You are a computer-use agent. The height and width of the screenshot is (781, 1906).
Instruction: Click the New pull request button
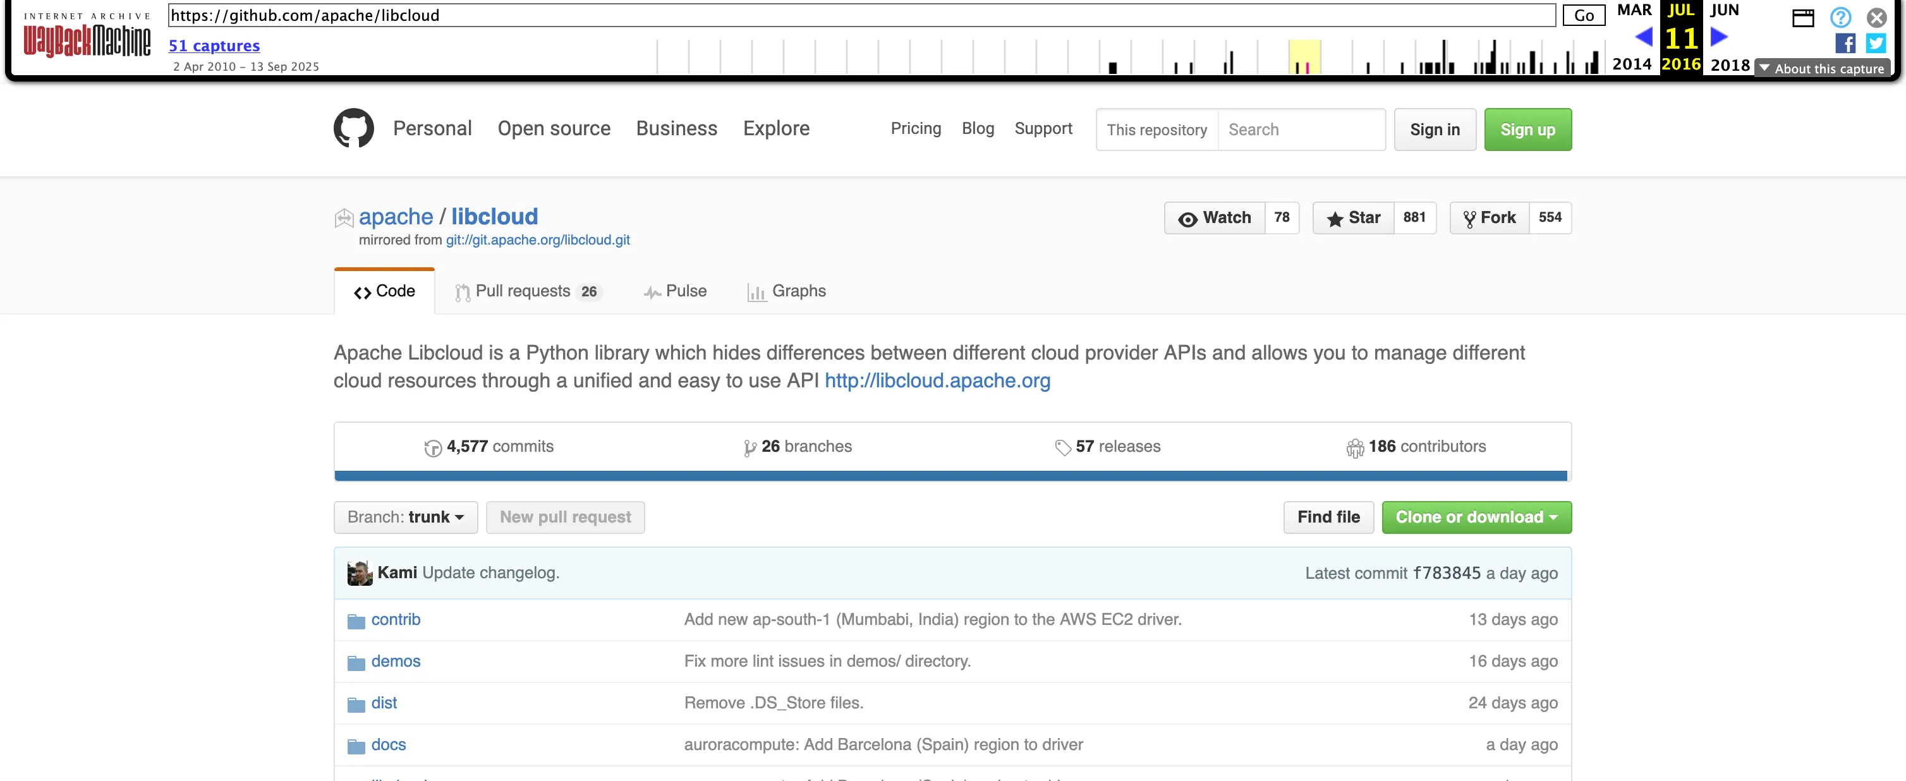pos(565,518)
